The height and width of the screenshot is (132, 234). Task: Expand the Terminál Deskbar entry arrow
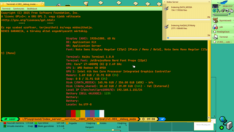233,37
